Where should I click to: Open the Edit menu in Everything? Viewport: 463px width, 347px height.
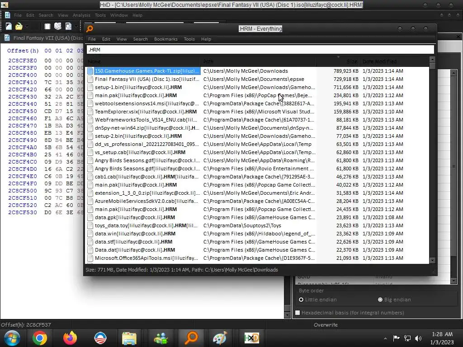click(106, 39)
